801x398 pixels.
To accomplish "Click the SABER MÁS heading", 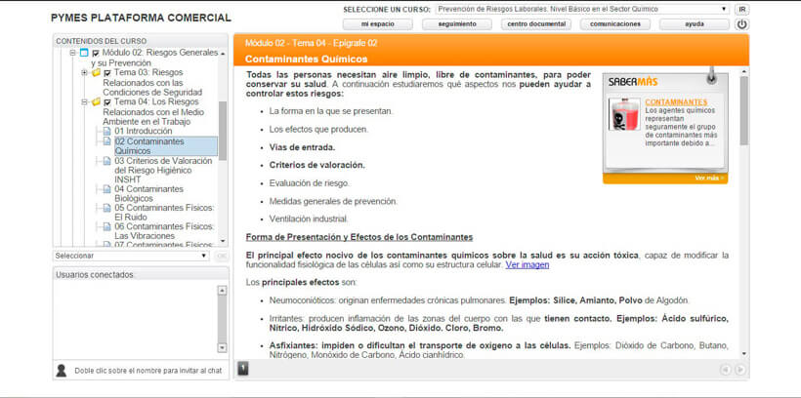I will click(x=633, y=82).
